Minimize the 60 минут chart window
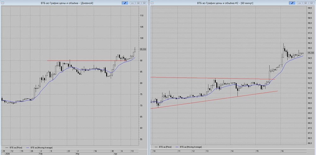Screen dimensions: 316x155 [x=300, y=3]
